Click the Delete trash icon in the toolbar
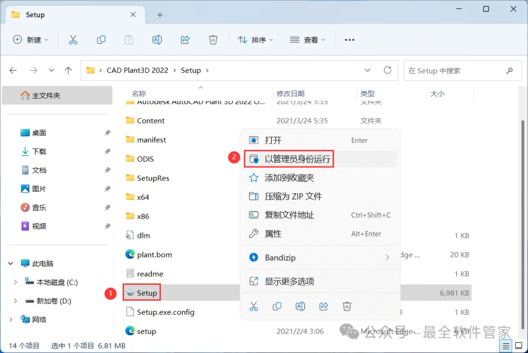The height and width of the screenshot is (353, 528). [x=213, y=40]
